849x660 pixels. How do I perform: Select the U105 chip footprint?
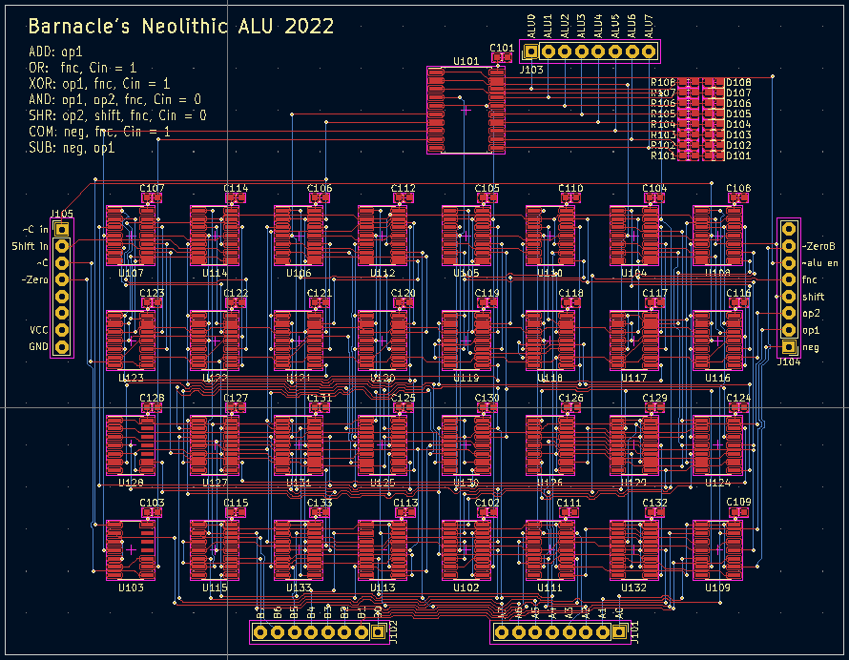click(x=466, y=236)
